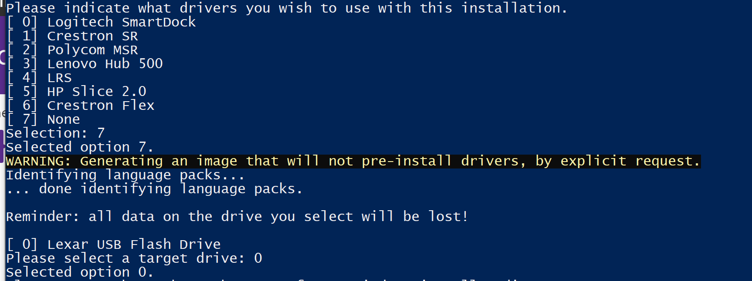This screenshot has height=281, width=752.
Task: Select the Polycom MSR list entry
Action: tap(92, 50)
